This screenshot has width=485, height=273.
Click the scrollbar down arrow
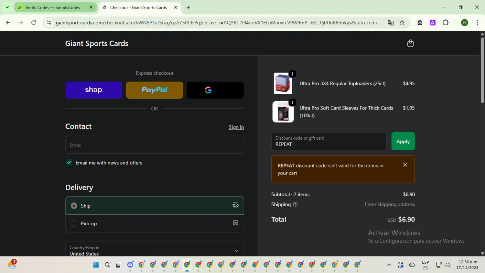[x=482, y=254]
